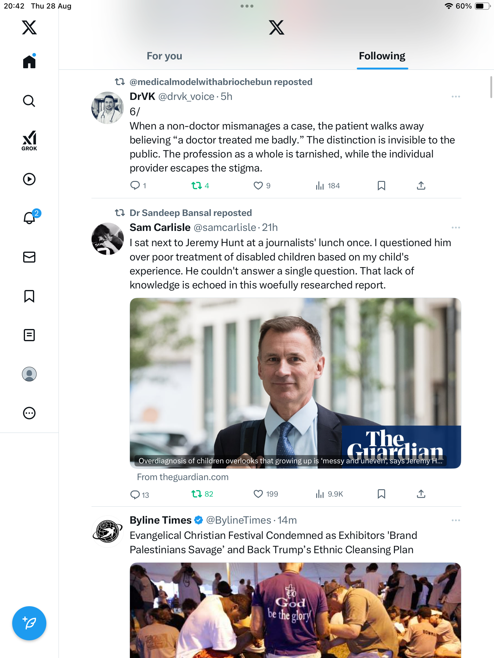494x658 pixels.
Task: Open more options on DrVK post
Action: pos(456,97)
